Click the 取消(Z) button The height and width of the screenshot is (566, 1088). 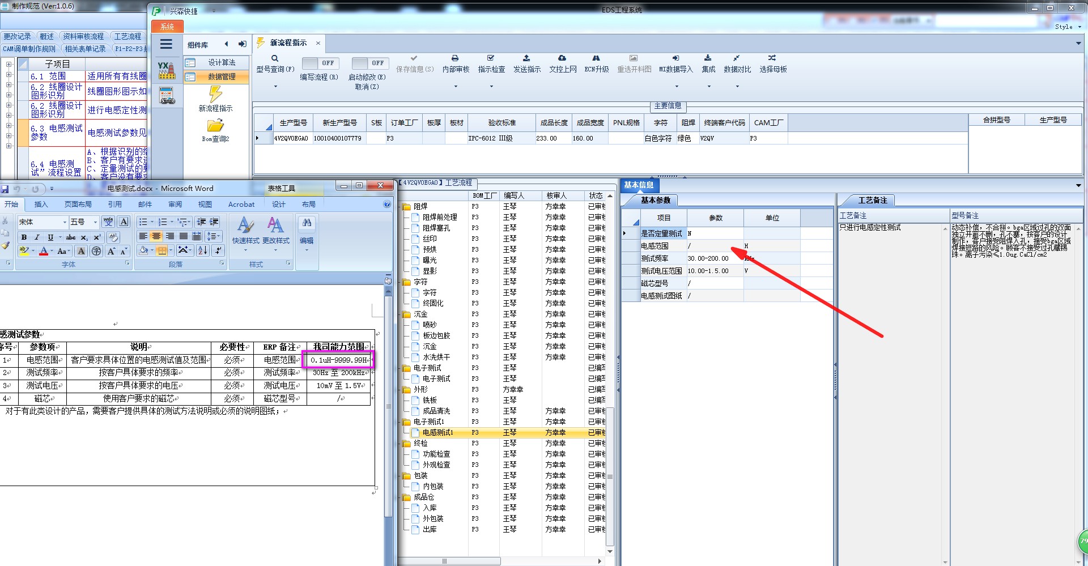(x=367, y=87)
